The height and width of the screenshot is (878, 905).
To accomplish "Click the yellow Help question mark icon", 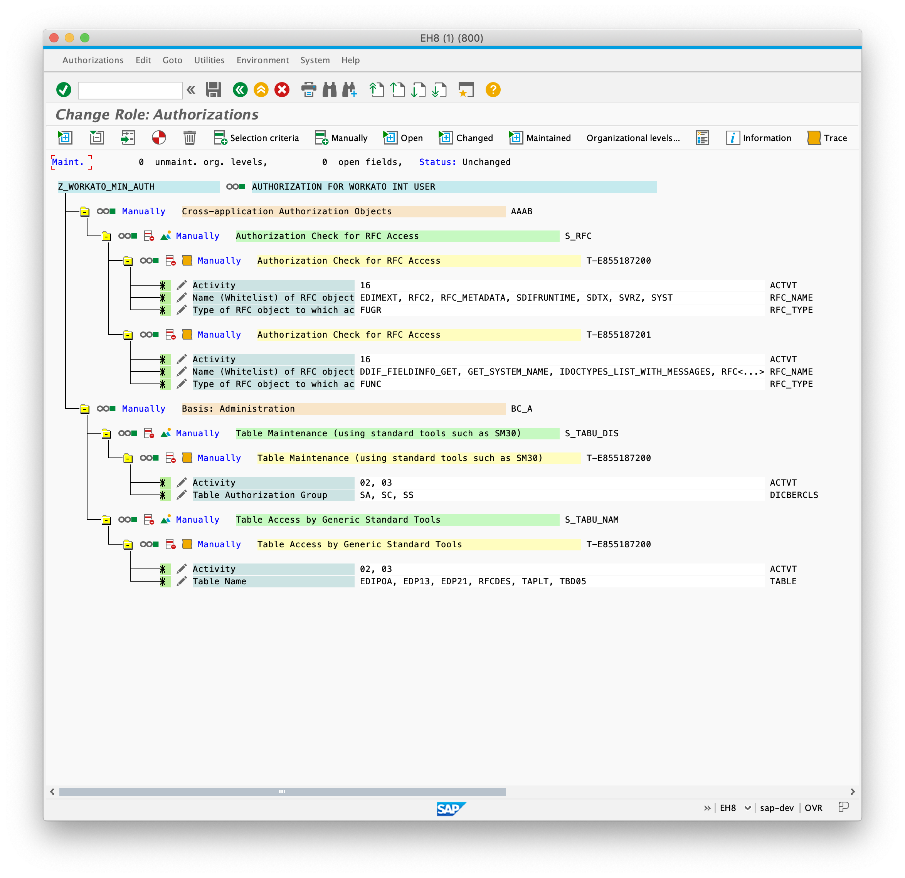I will [x=493, y=89].
